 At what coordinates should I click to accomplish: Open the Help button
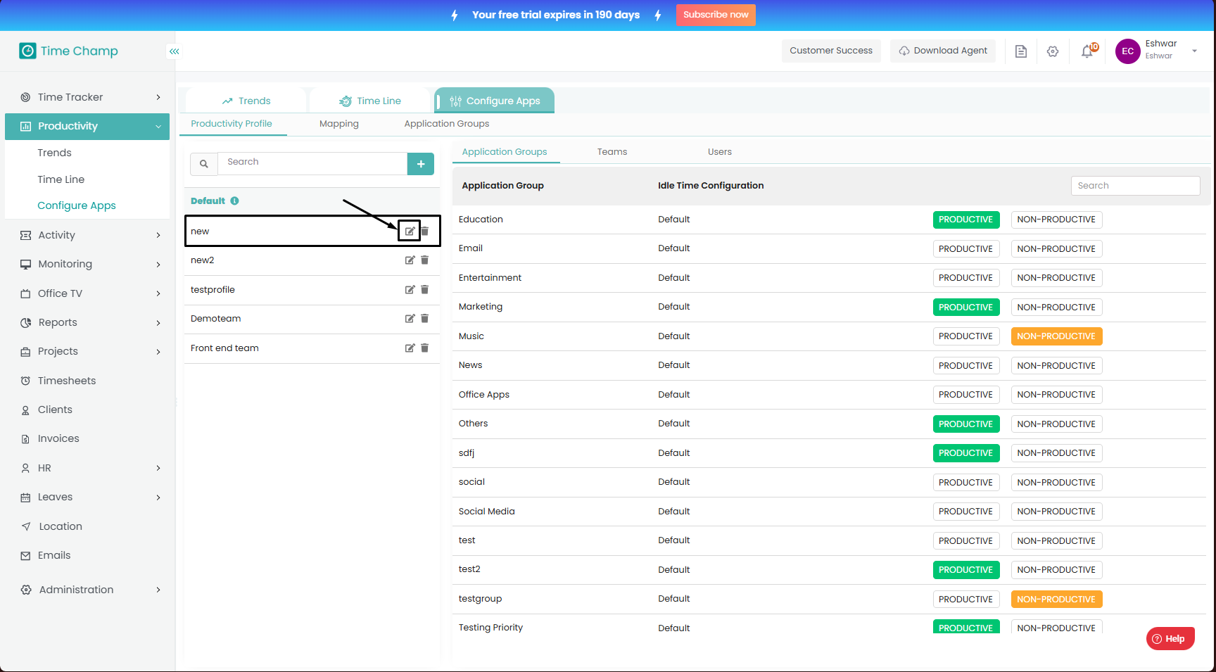(x=1170, y=639)
